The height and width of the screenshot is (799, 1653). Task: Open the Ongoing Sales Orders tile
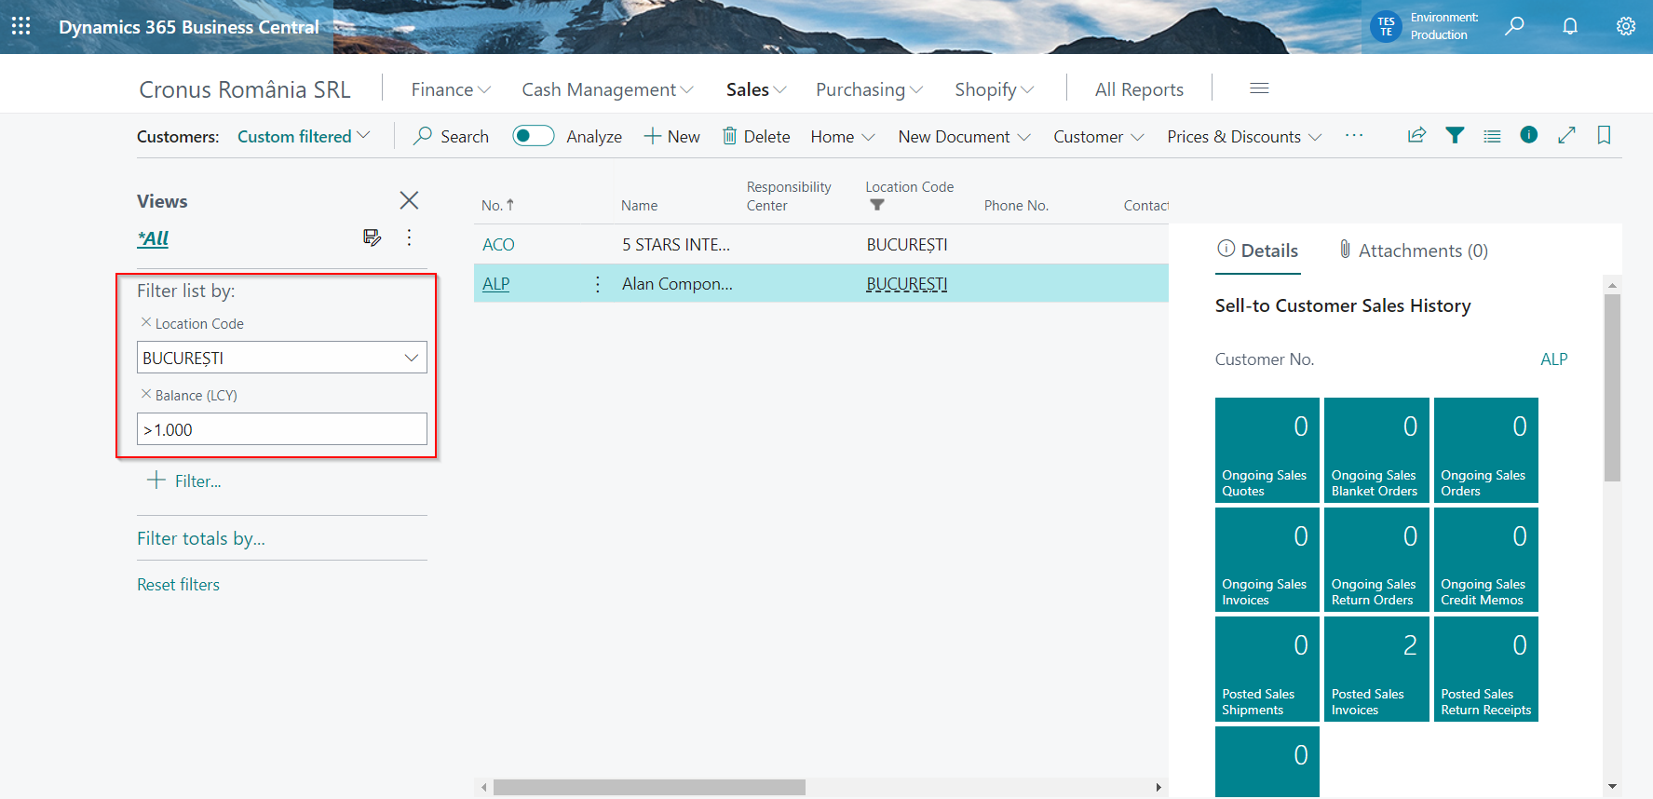(x=1486, y=450)
